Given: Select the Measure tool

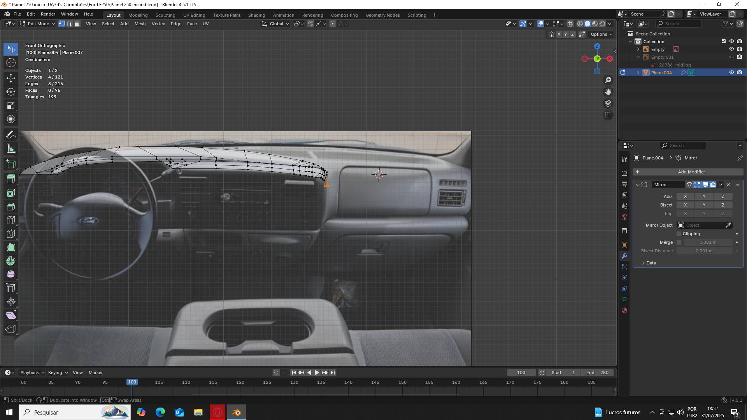Looking at the screenshot, I should (11, 149).
